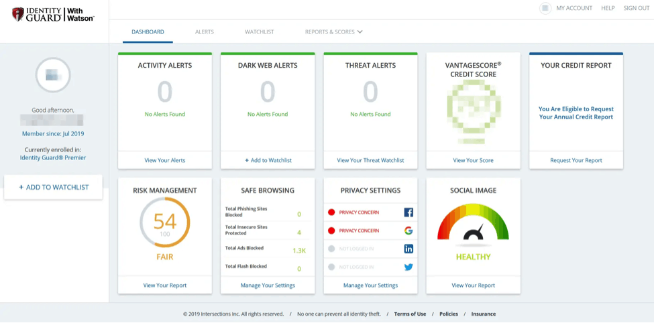Open the Help link
Image resolution: width=654 pixels, height=323 pixels.
tap(608, 8)
